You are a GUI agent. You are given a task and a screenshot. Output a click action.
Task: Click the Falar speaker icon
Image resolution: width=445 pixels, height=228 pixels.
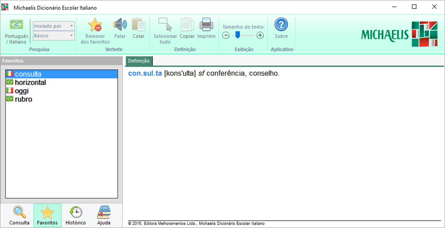tap(120, 25)
